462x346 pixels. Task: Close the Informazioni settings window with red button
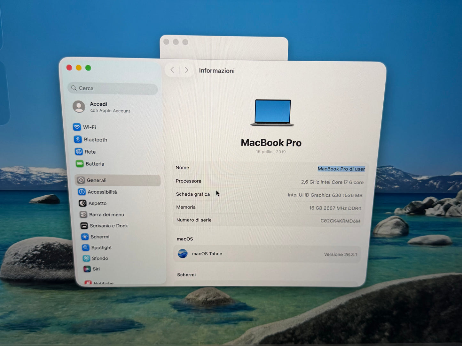click(x=69, y=67)
